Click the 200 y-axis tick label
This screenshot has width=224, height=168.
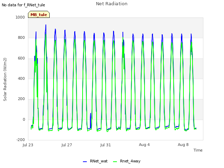(21, 99)
